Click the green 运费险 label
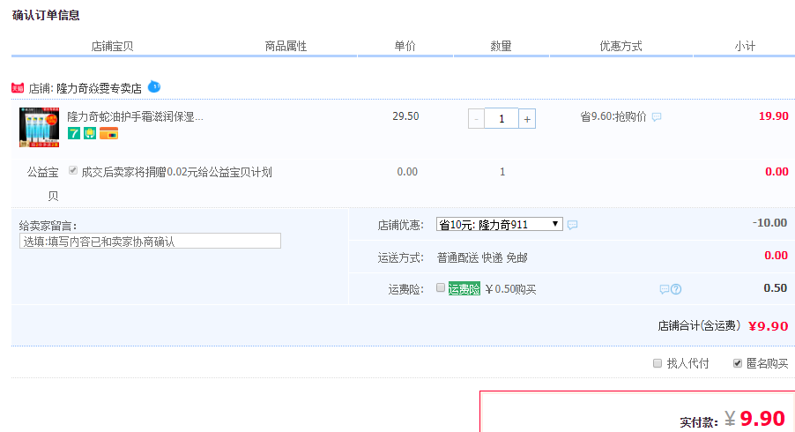 click(x=464, y=289)
